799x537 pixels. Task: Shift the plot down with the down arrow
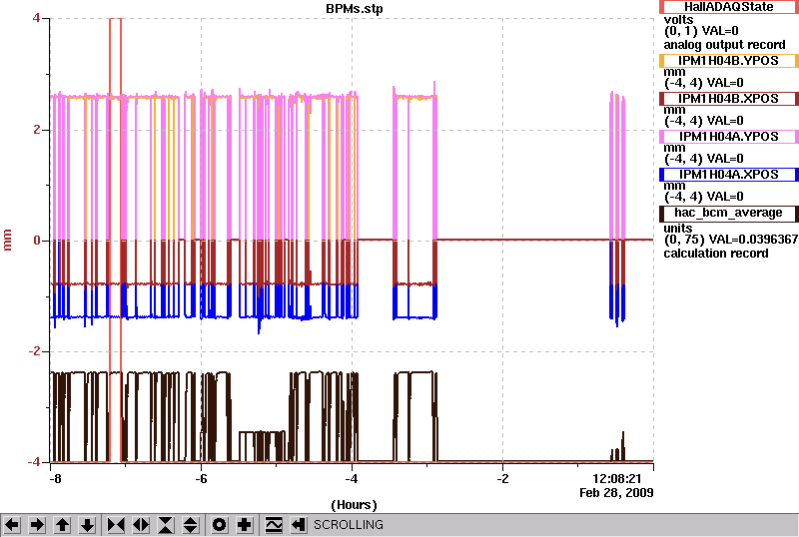(87, 524)
